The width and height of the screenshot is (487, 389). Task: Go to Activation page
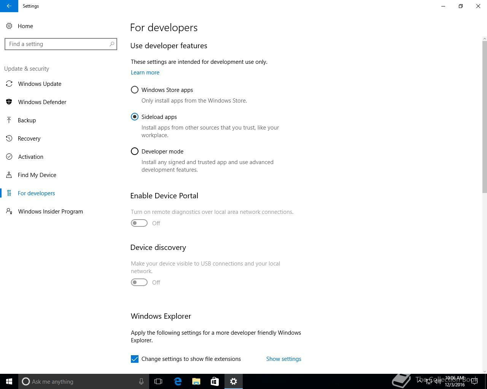point(61,157)
